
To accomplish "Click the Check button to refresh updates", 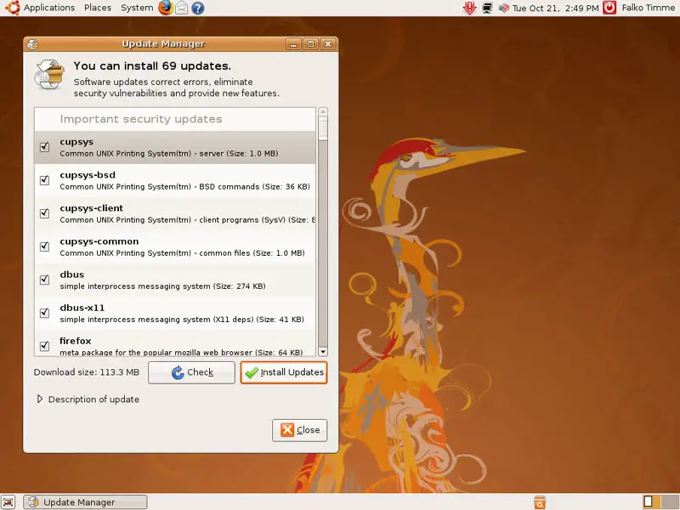I will (x=191, y=372).
